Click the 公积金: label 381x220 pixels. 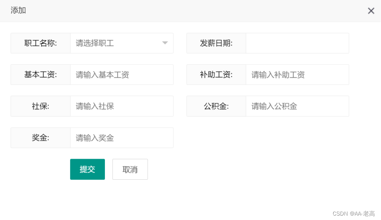click(216, 106)
